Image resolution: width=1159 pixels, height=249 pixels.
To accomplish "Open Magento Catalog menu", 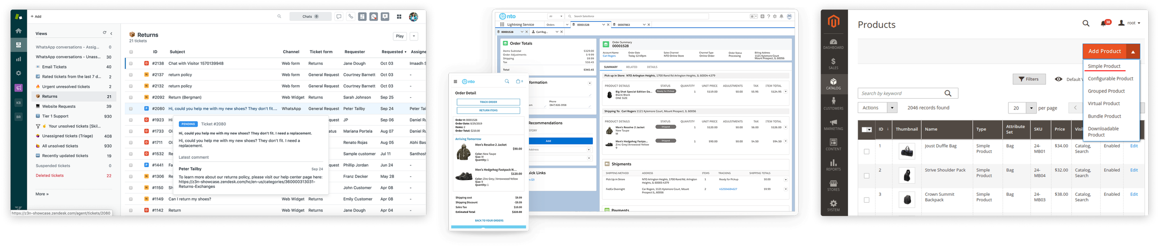I will [834, 84].
